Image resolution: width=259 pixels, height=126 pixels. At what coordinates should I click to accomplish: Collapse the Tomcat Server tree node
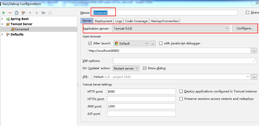tap(2, 24)
